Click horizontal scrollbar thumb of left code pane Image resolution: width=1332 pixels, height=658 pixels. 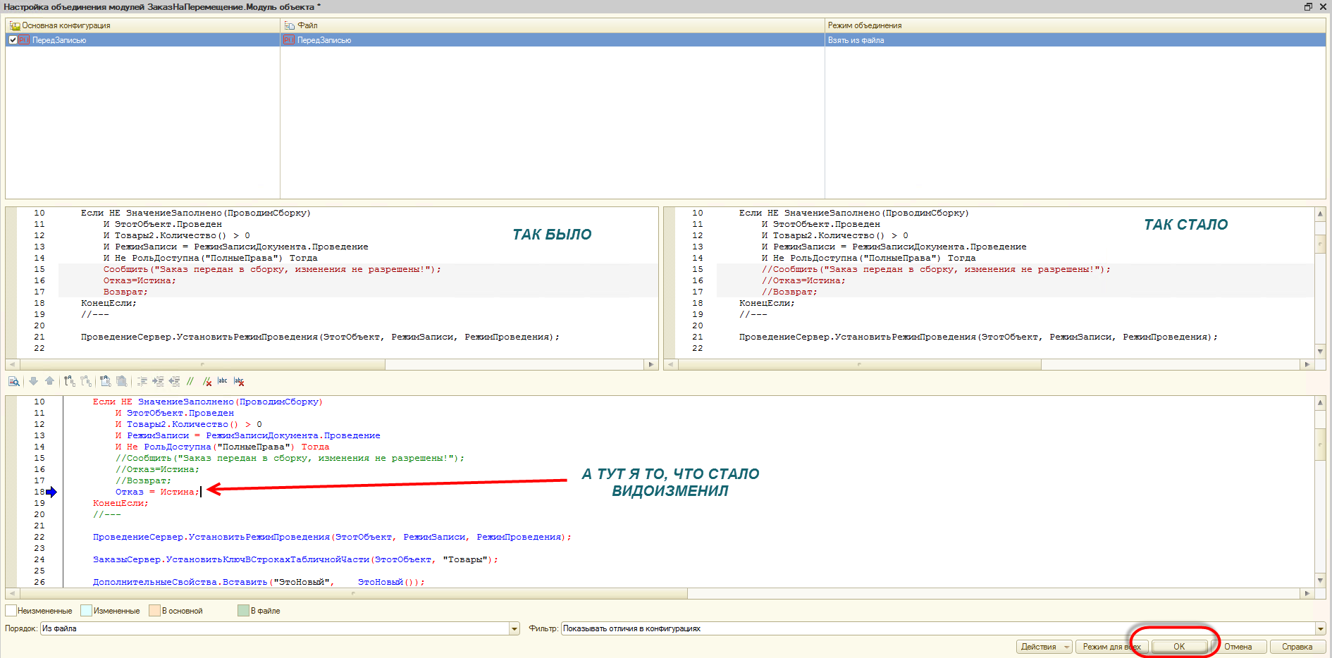203,364
